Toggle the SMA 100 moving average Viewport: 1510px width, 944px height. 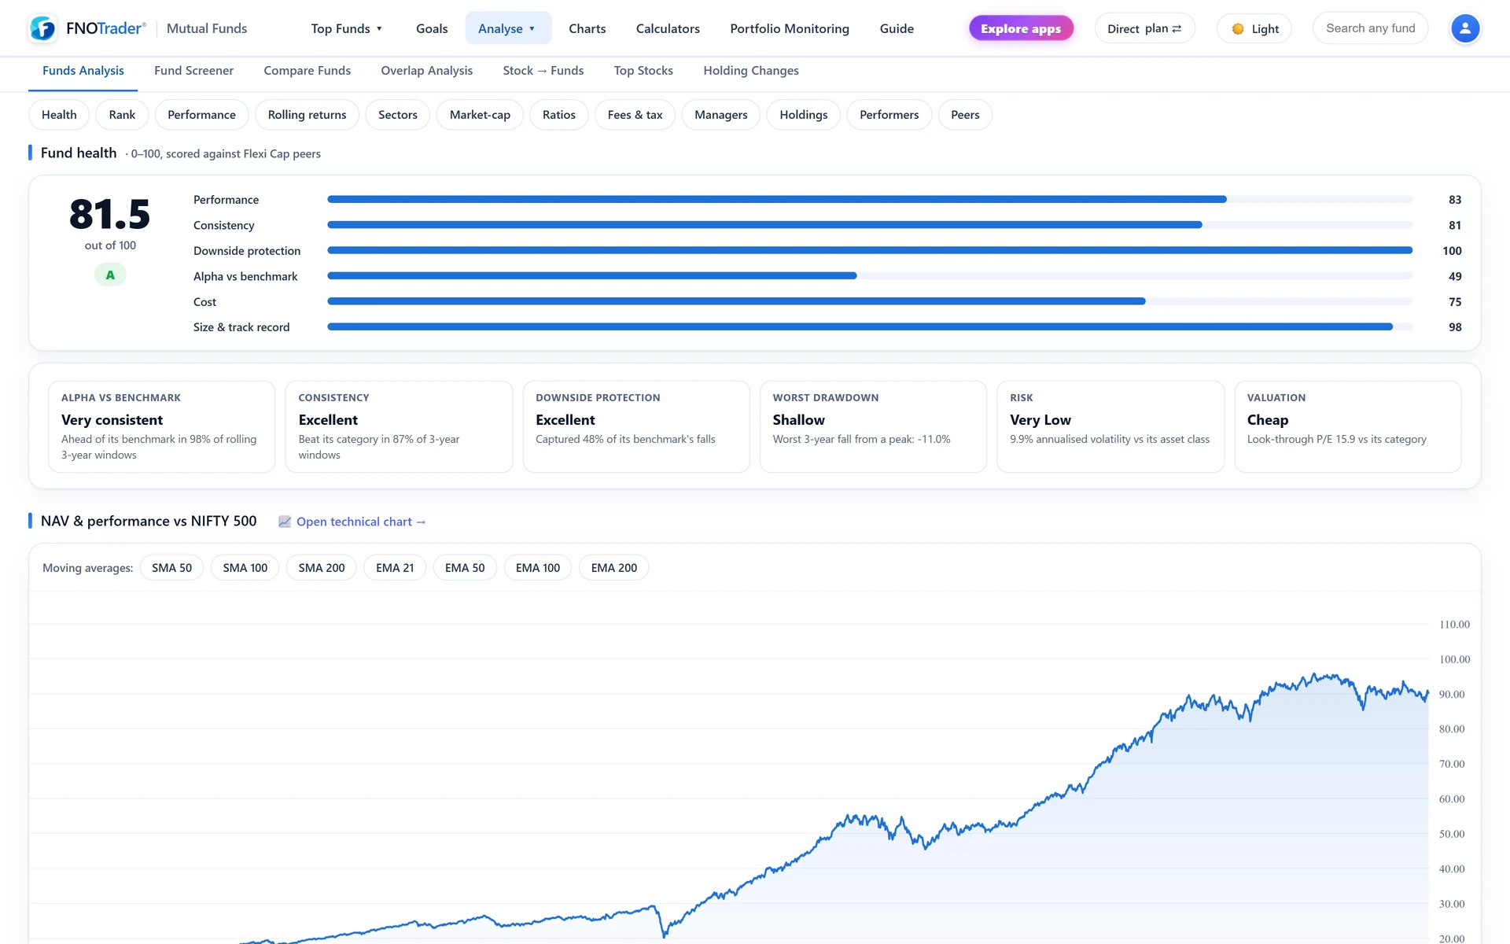[x=245, y=568]
